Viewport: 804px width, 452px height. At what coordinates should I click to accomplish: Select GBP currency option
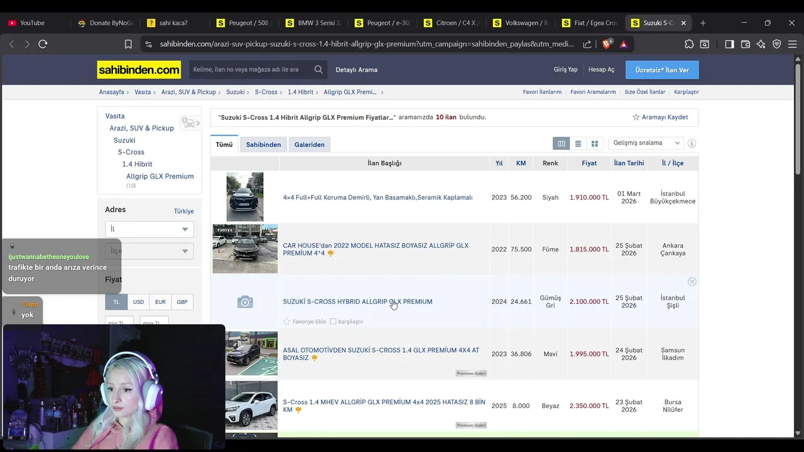[x=182, y=302]
